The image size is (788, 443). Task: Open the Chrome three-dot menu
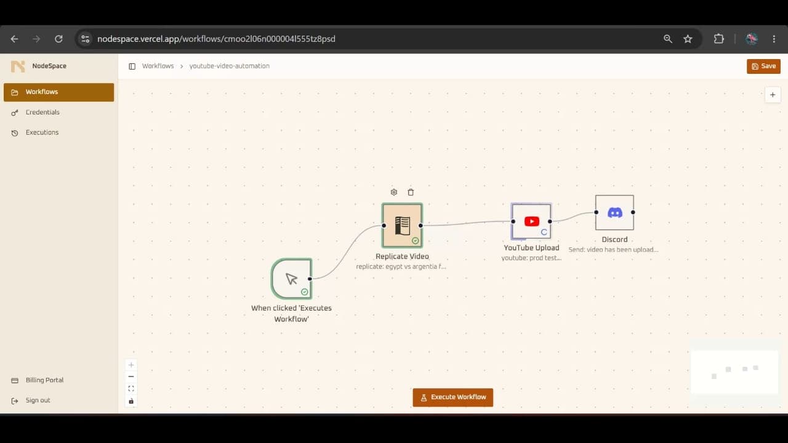[x=774, y=39]
